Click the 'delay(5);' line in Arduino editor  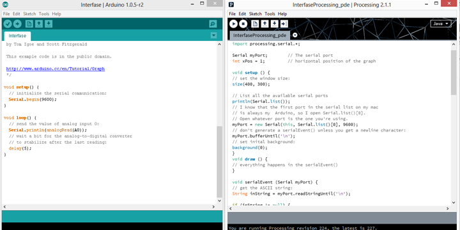20,148
